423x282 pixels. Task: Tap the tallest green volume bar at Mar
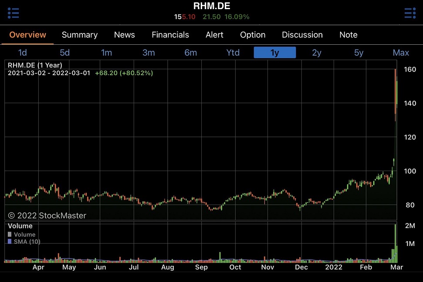(x=396, y=243)
